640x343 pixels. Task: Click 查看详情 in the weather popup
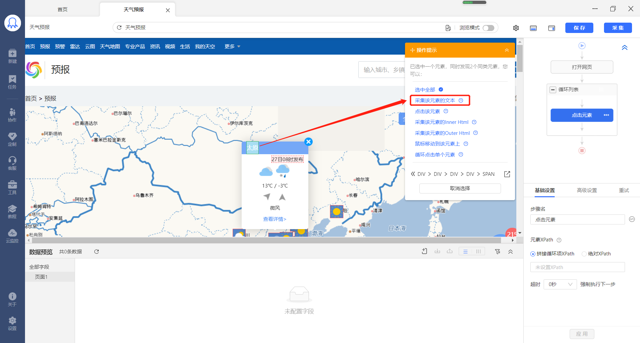275,219
